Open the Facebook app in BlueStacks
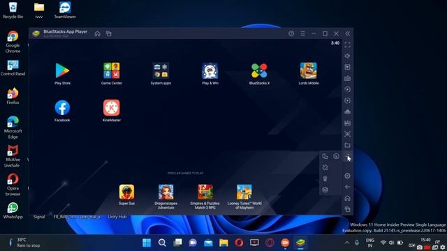 [x=62, y=108]
